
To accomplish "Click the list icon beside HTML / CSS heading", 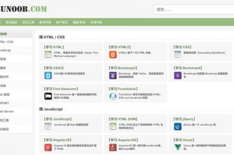I will pos(41,37).
